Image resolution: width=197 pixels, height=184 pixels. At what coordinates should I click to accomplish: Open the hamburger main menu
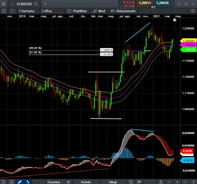pyautogui.click(x=3, y=4)
